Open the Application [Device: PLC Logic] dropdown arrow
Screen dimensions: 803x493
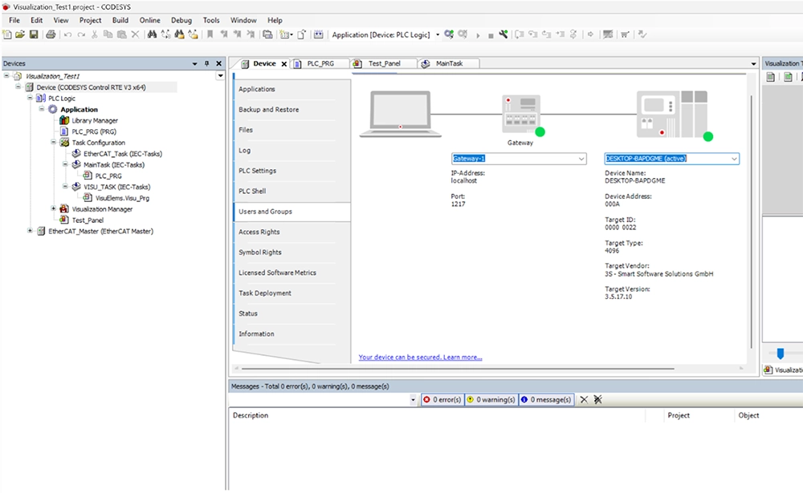click(x=438, y=34)
